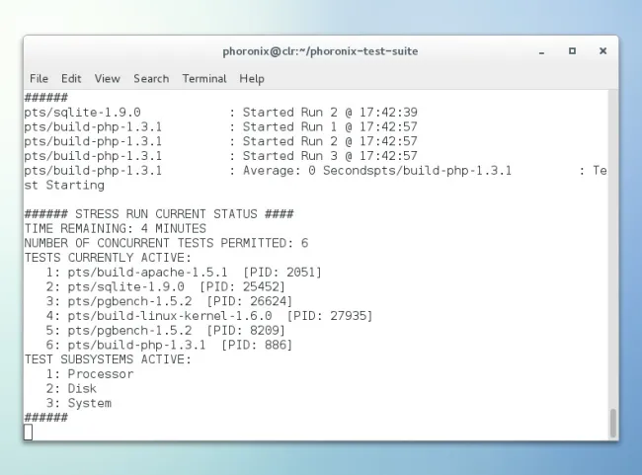Close the terminal window
Image resolution: width=642 pixels, height=475 pixels.
(602, 51)
